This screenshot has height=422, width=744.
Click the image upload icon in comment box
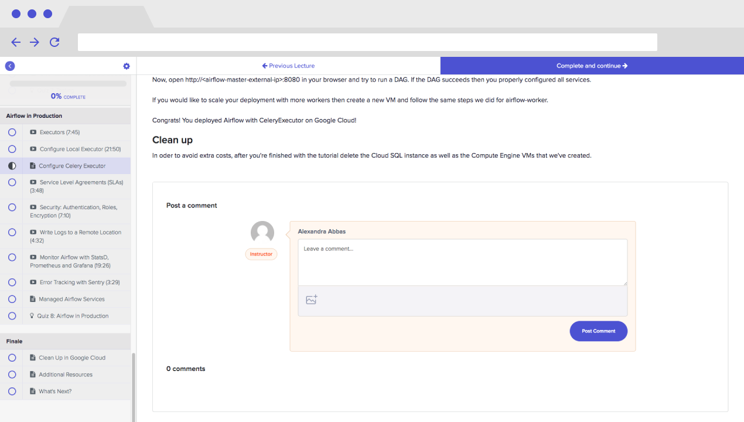click(x=312, y=300)
